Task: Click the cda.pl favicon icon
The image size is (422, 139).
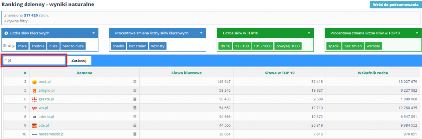Action: (34, 126)
